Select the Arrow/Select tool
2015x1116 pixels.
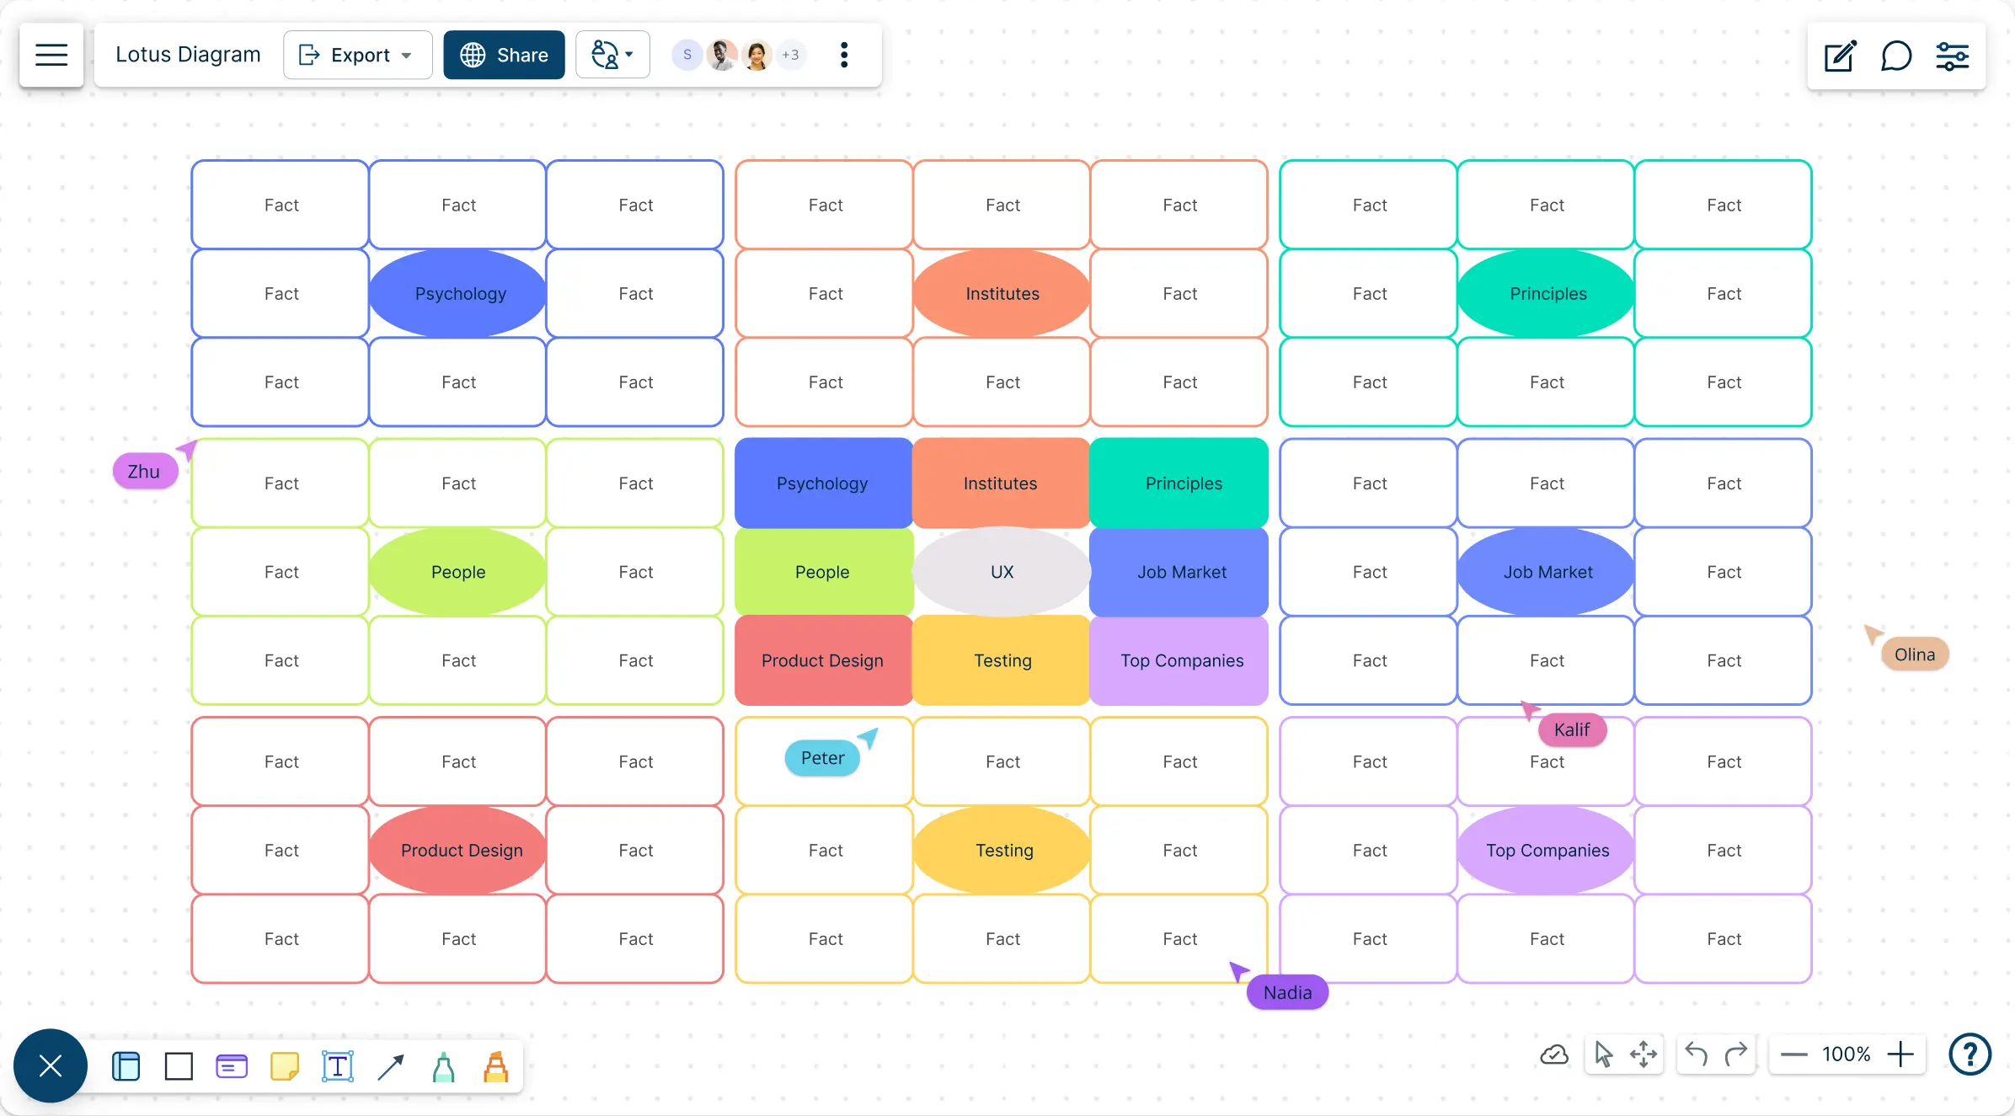point(1603,1055)
